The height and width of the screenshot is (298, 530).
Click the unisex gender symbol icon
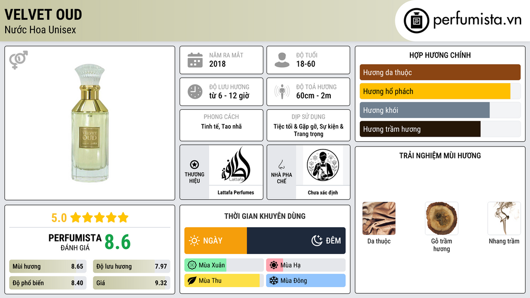pyautogui.click(x=19, y=60)
